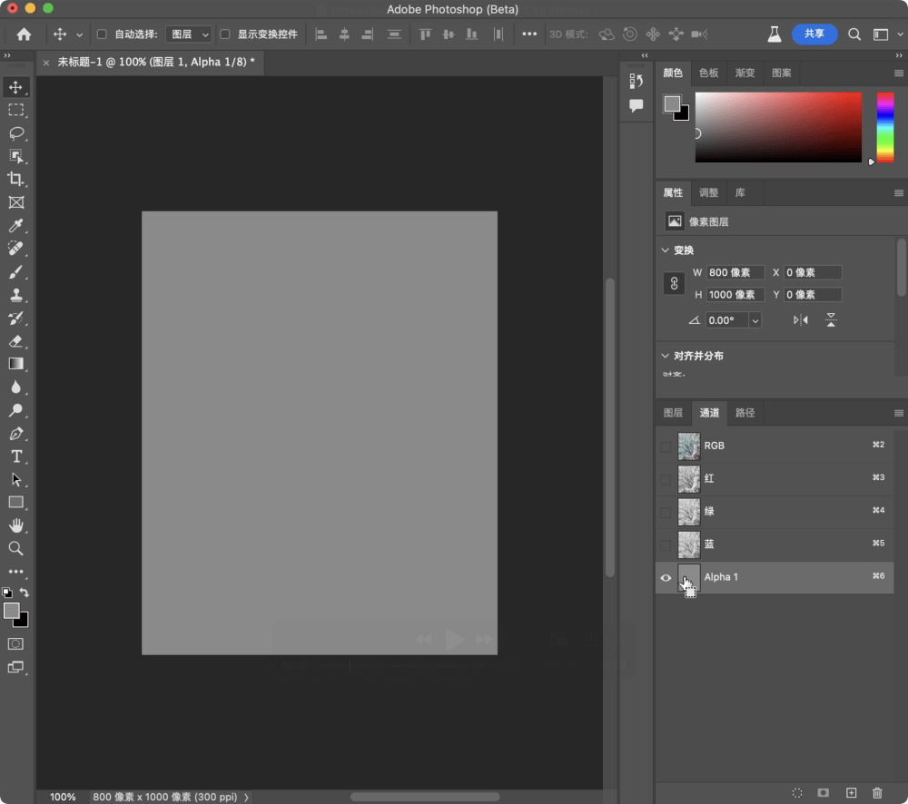Load channel as selection icon
The width and height of the screenshot is (908, 804).
[797, 792]
